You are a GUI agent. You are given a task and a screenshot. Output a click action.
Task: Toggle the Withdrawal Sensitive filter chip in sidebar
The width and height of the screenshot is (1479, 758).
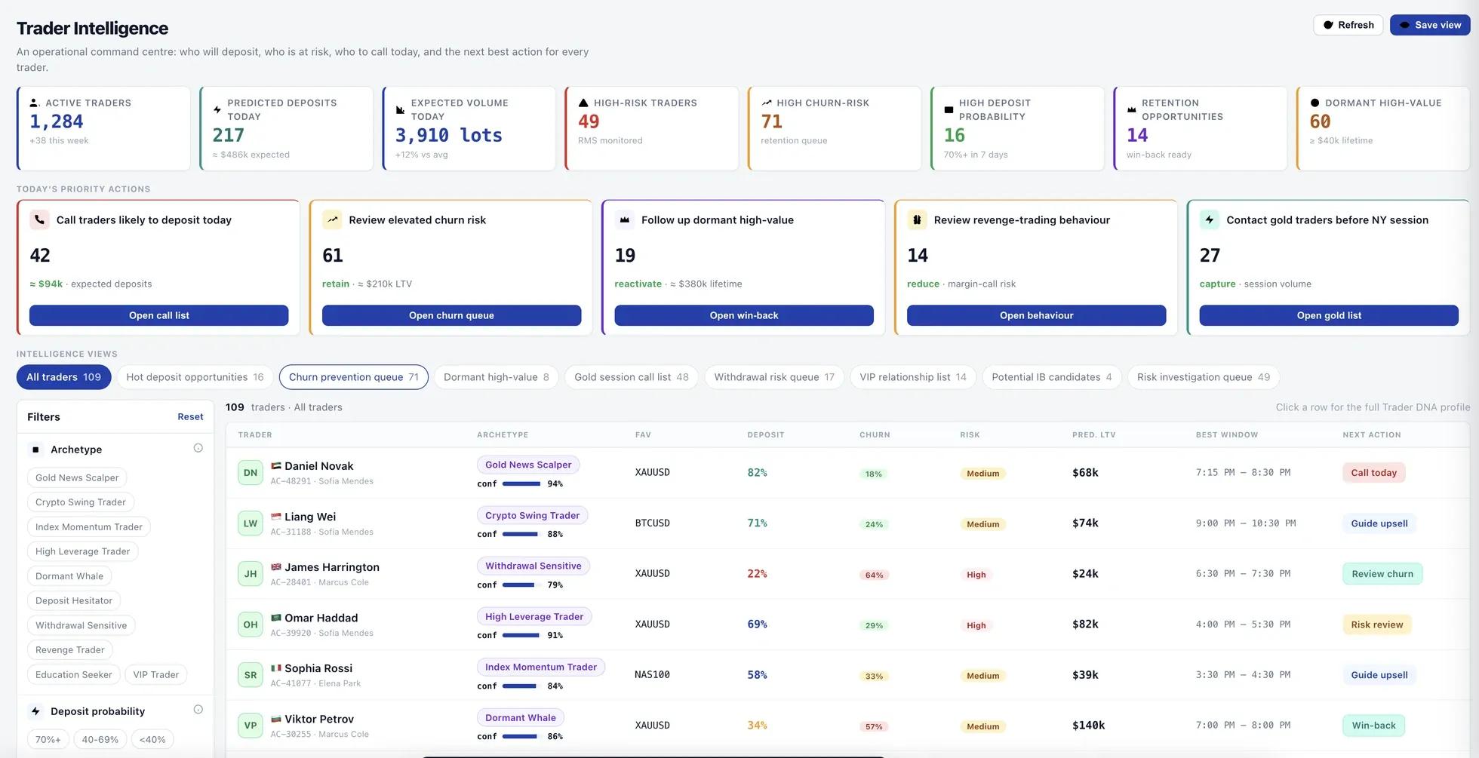pos(81,625)
